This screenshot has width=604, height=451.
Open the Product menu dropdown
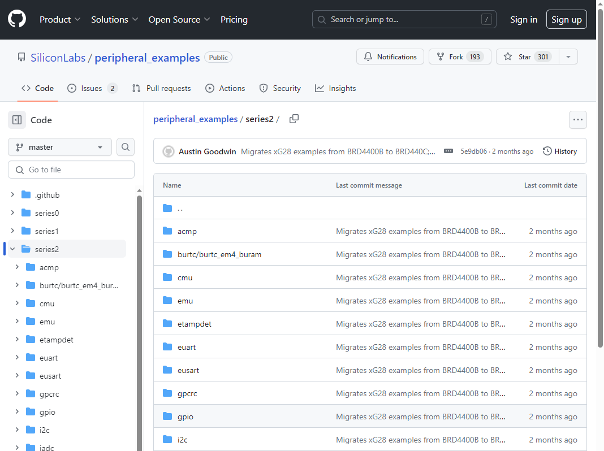59,19
